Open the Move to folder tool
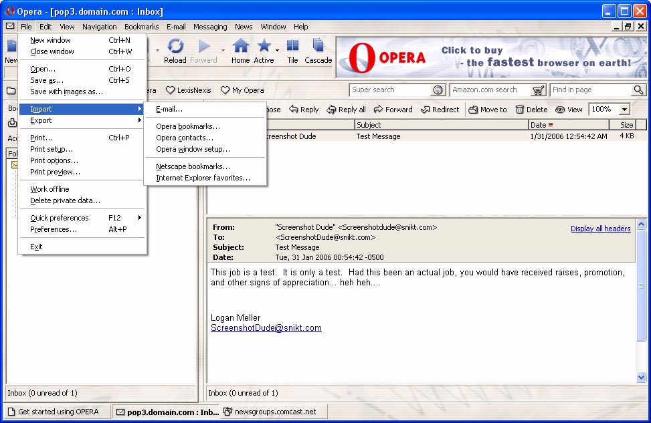 pyautogui.click(x=488, y=110)
